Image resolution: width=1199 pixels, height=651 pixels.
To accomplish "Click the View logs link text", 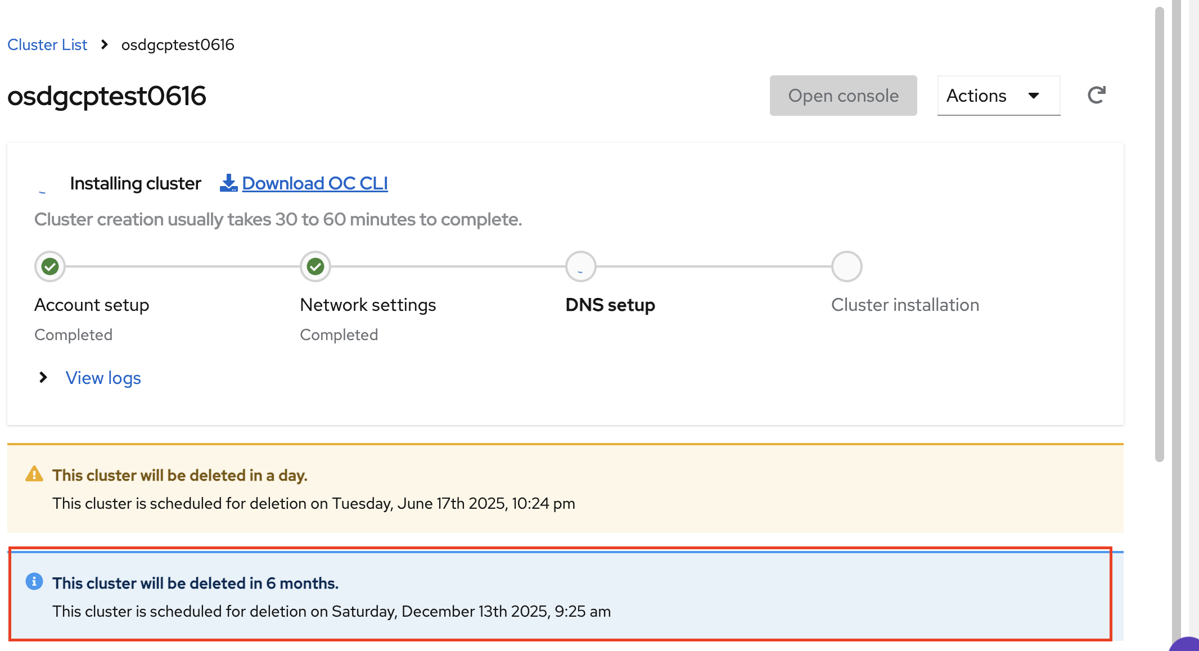I will pyautogui.click(x=103, y=378).
